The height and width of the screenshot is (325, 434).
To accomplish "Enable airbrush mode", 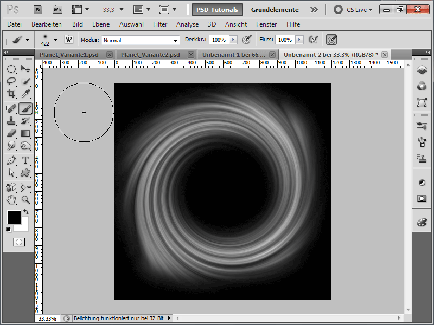I will (314, 40).
